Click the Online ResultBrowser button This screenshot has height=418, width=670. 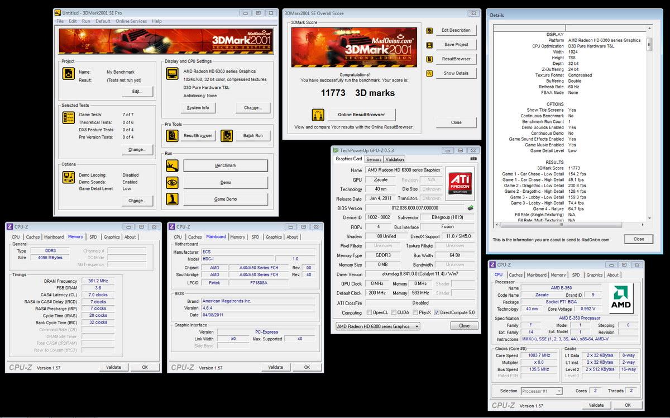tap(361, 115)
